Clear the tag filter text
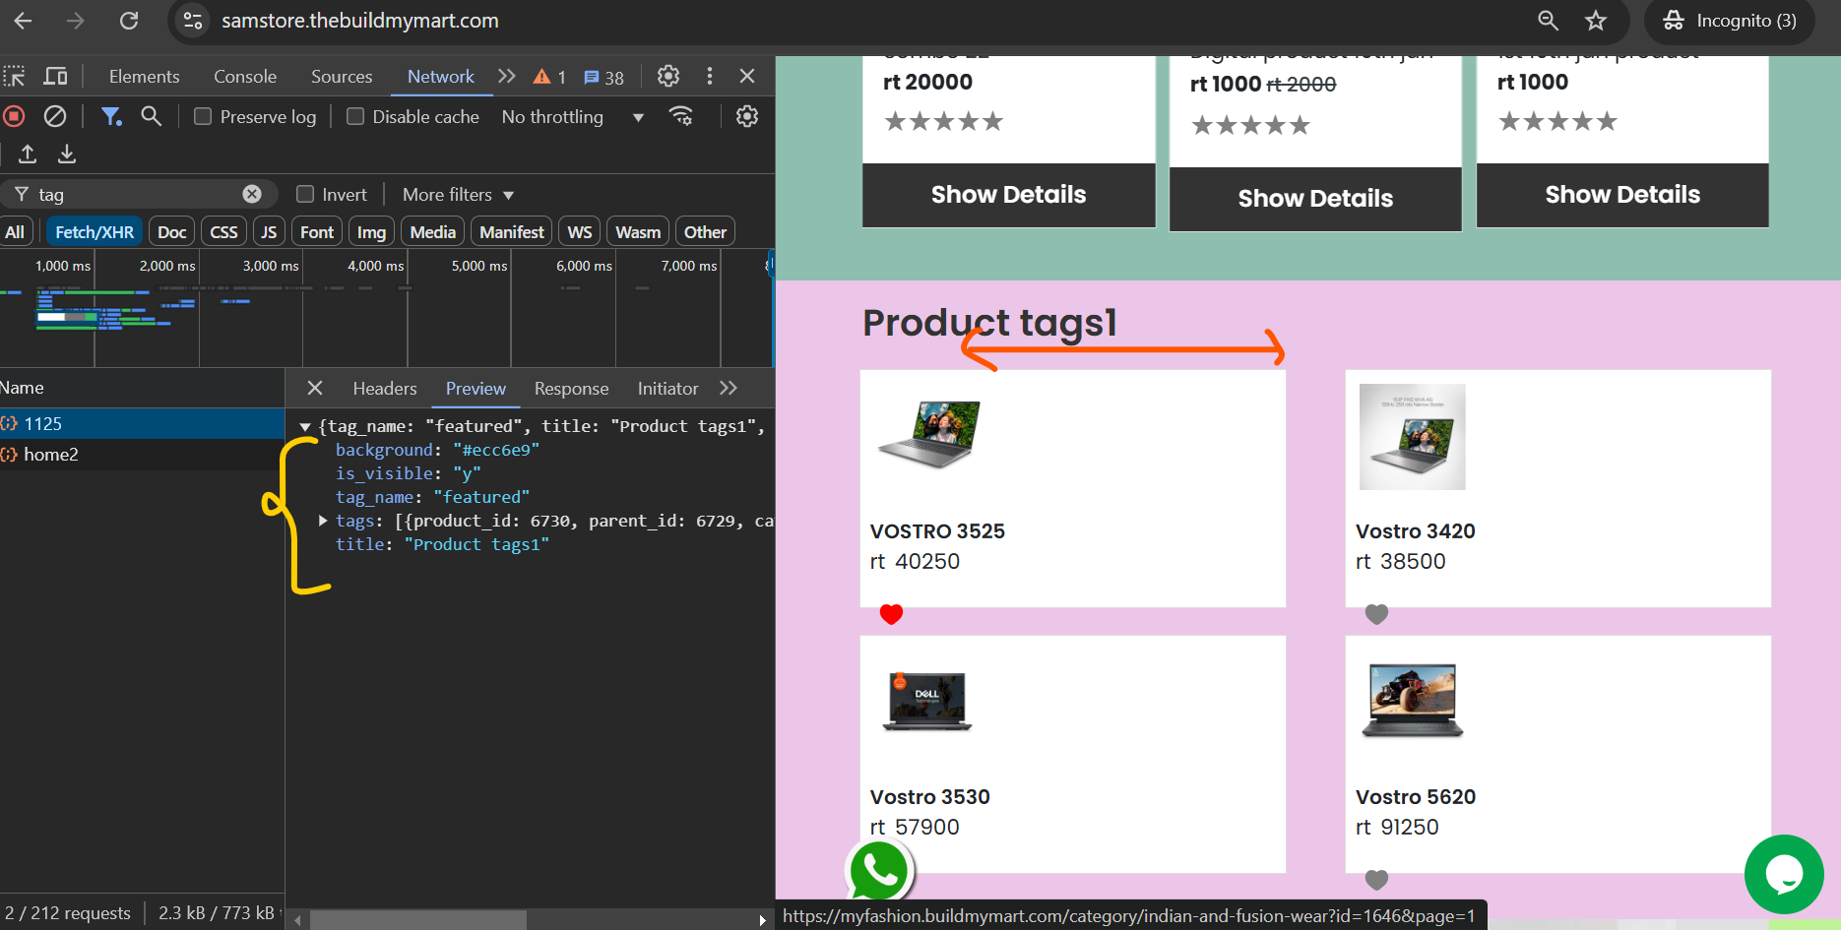 coord(252,194)
